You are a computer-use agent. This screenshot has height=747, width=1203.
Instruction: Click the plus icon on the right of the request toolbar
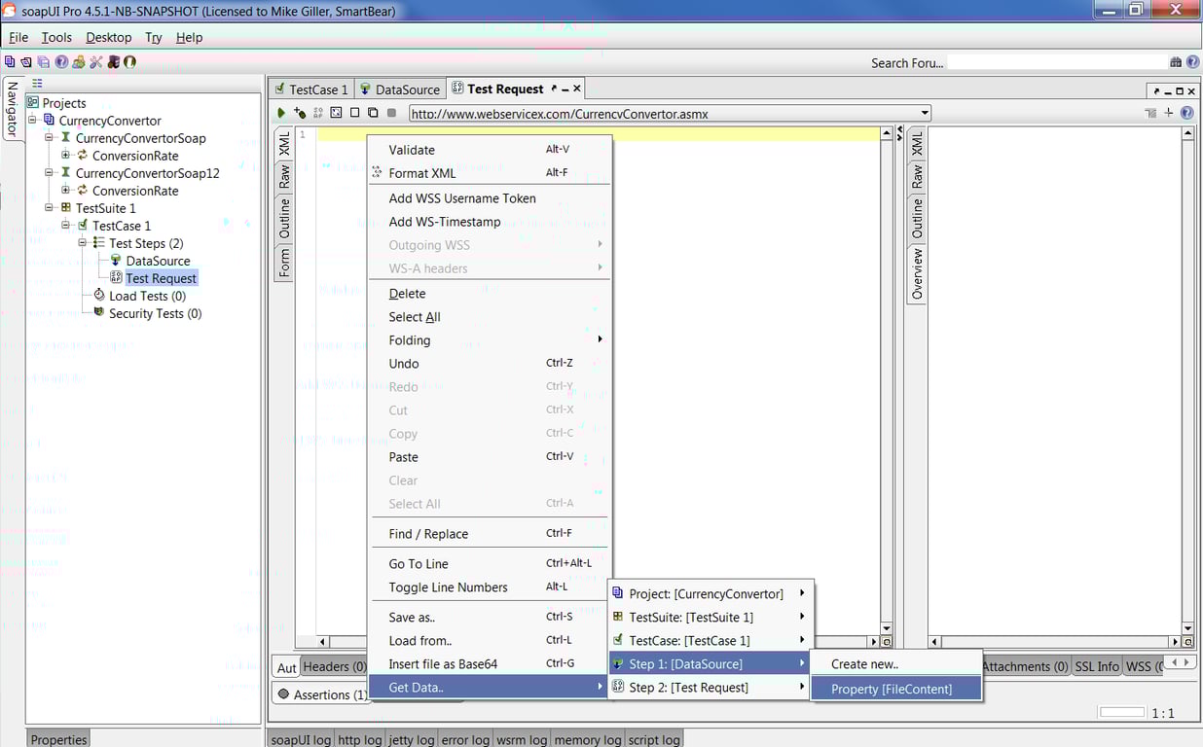click(x=1169, y=113)
